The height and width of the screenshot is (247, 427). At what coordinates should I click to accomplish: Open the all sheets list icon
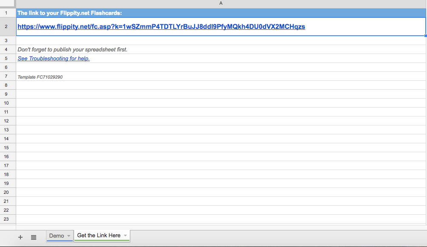pyautogui.click(x=34, y=237)
